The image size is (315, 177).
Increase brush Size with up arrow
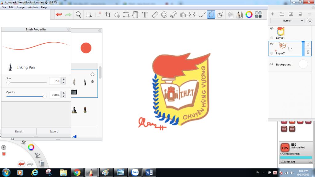pos(64,79)
